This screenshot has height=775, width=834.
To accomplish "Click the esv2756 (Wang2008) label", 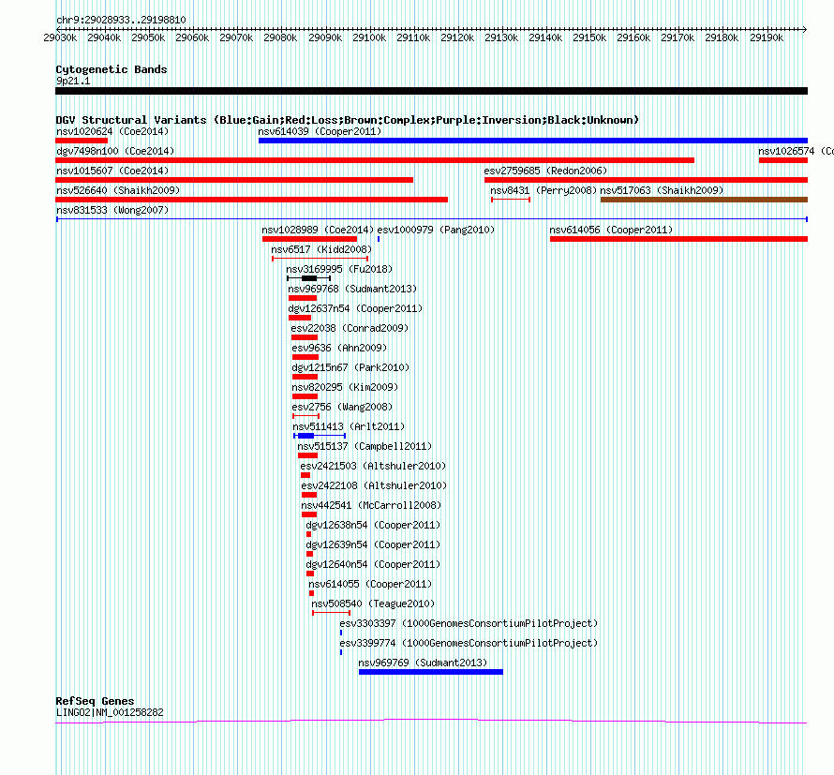I will [x=342, y=407].
